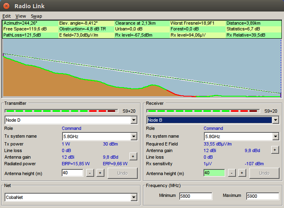Click the receiver Undo button
The image size is (284, 208).
(x=265, y=173)
